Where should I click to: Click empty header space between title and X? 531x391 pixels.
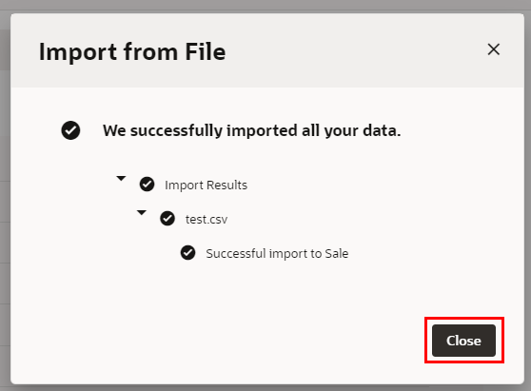tap(356, 50)
